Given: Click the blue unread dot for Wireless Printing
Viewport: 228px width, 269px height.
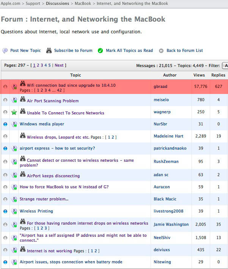Looking at the screenshot, I should (x=5, y=211).
